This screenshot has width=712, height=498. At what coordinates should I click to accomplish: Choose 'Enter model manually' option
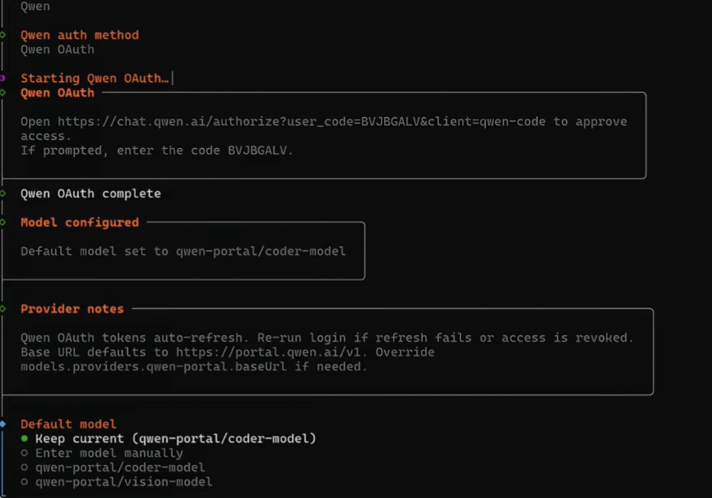pyautogui.click(x=102, y=453)
